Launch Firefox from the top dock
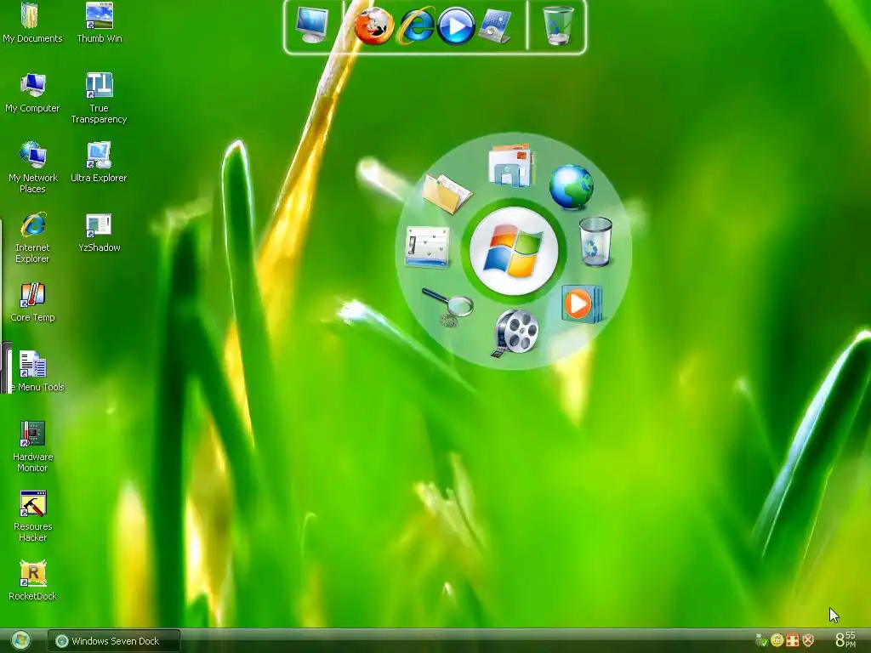 pos(374,26)
